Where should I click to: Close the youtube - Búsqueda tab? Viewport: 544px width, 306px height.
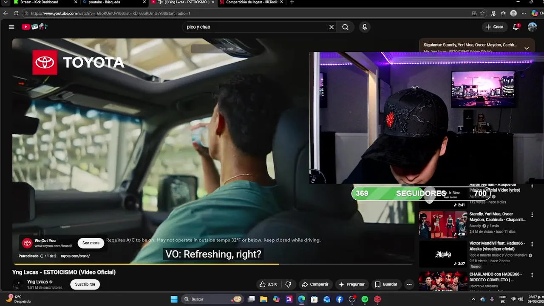pyautogui.click(x=144, y=2)
